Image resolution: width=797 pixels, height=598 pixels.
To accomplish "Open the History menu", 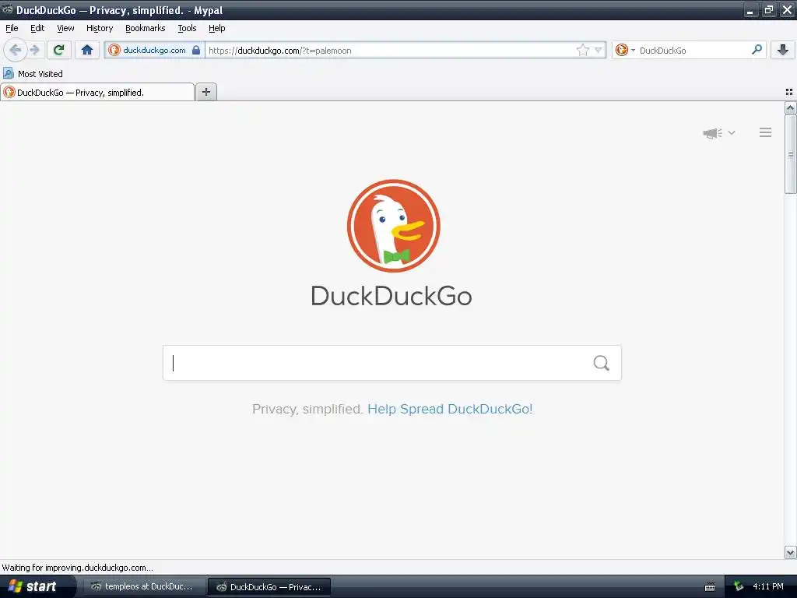I will tap(100, 28).
